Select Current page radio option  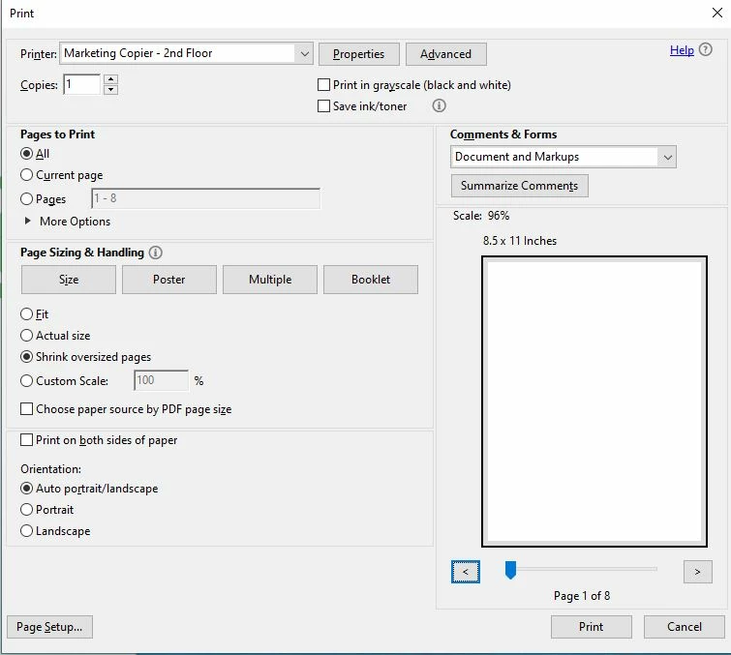coord(26,175)
